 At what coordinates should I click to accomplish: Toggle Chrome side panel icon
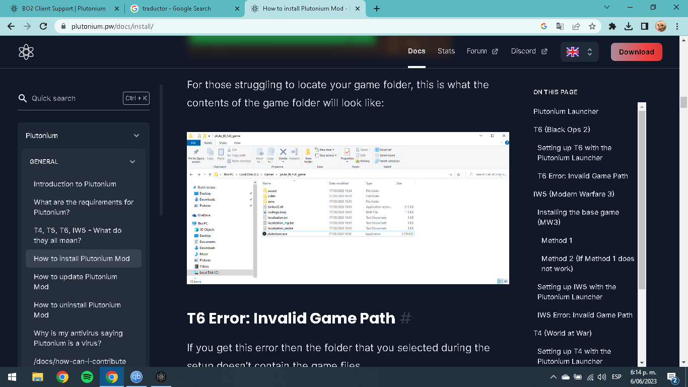tap(645, 26)
